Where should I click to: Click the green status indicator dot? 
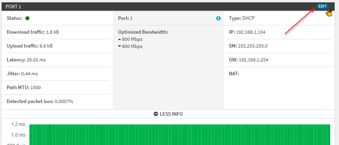tap(27, 18)
